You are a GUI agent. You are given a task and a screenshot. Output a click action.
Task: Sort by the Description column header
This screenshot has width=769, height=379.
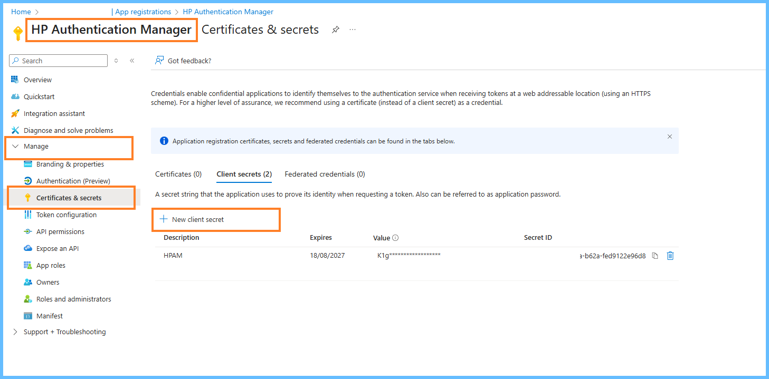pyautogui.click(x=182, y=238)
